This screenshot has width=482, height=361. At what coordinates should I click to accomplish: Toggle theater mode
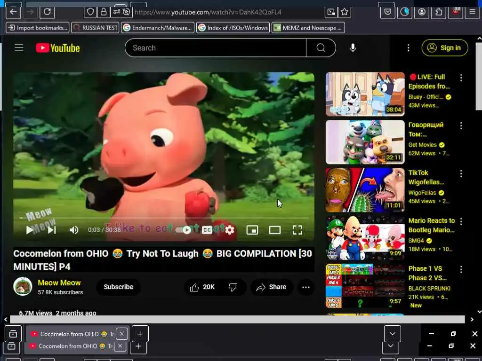pyautogui.click(x=275, y=230)
